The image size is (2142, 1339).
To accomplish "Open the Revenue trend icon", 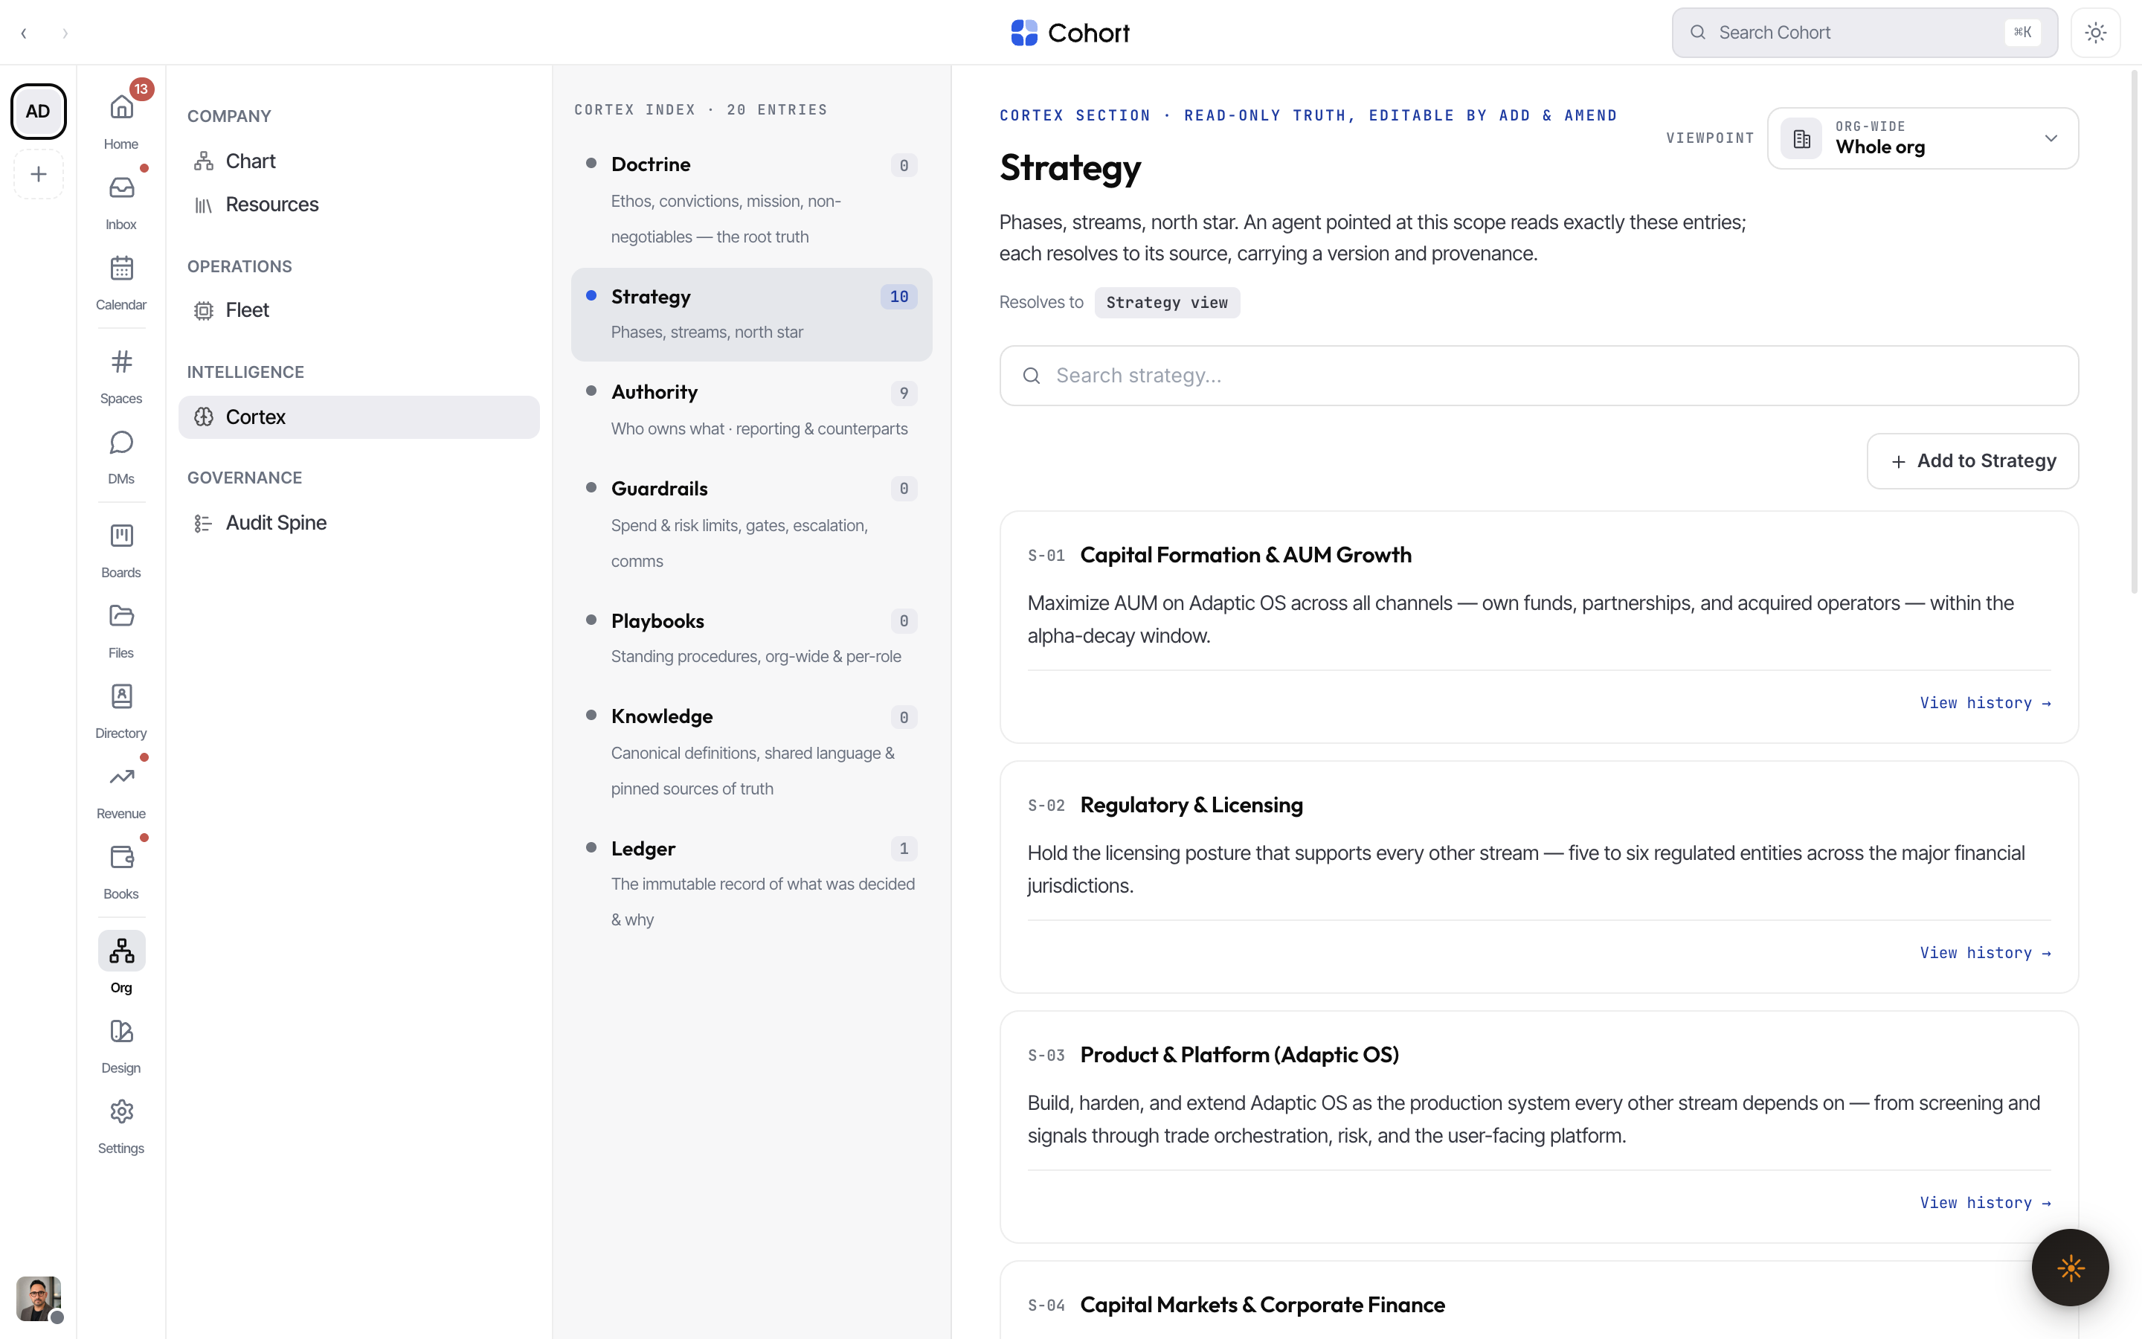I will pos(121,777).
